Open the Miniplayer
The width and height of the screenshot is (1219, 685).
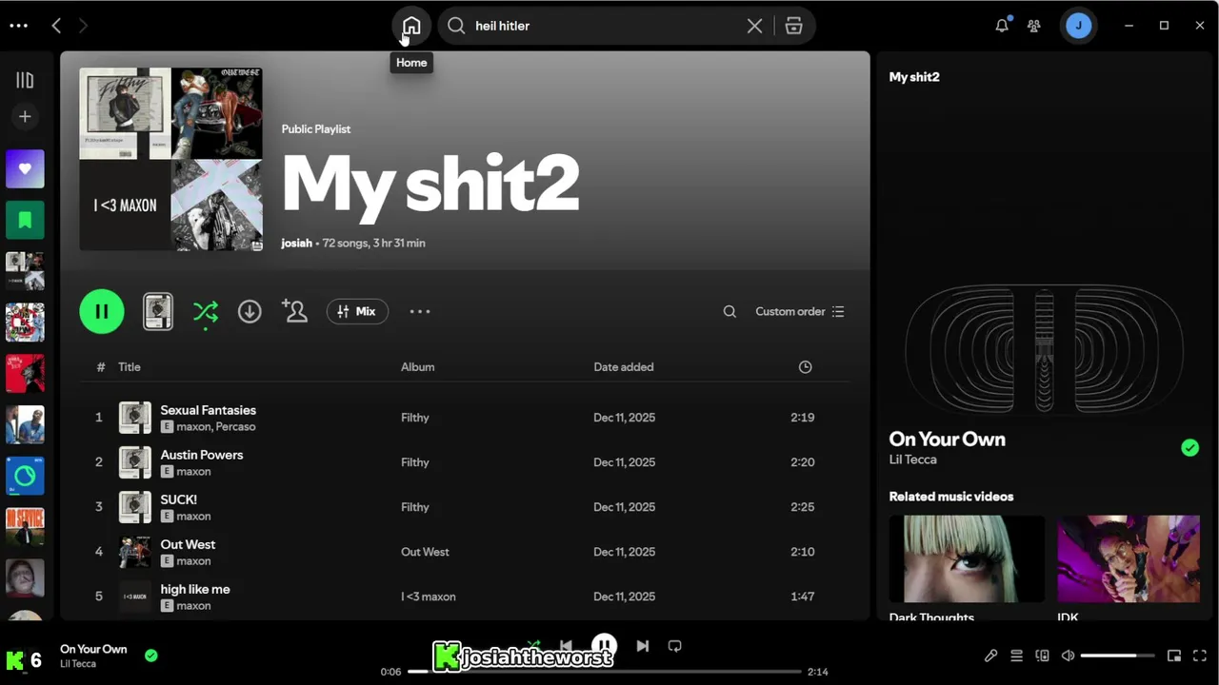(1174, 656)
